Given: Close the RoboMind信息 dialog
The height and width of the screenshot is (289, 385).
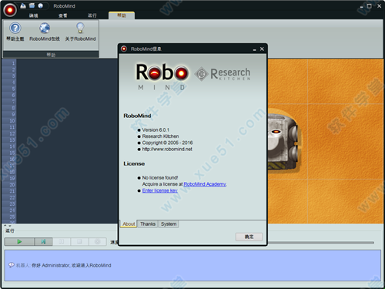Looking at the screenshot, I should point(262,49).
